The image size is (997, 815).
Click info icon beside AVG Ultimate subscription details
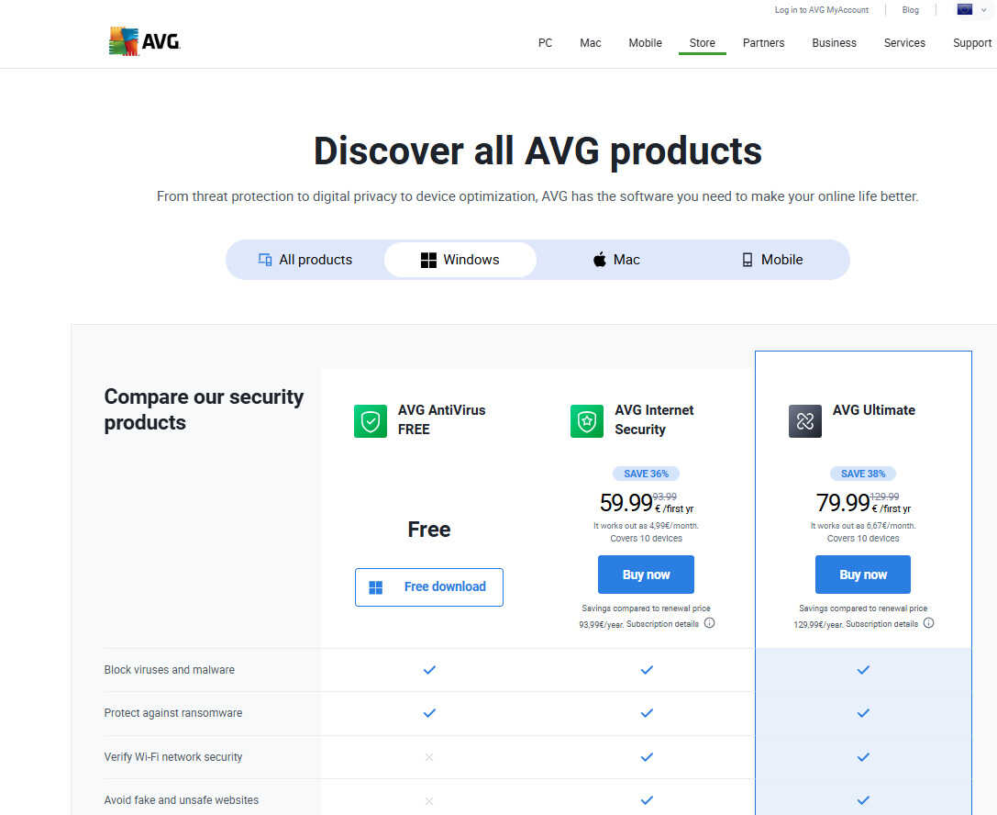[928, 623]
